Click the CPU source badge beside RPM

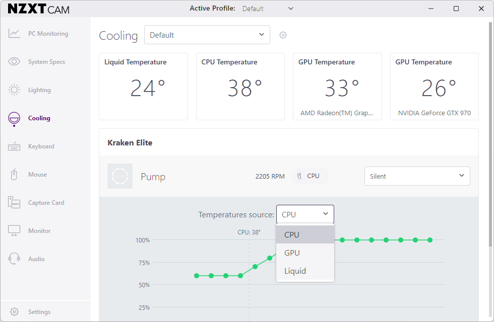[x=308, y=176]
